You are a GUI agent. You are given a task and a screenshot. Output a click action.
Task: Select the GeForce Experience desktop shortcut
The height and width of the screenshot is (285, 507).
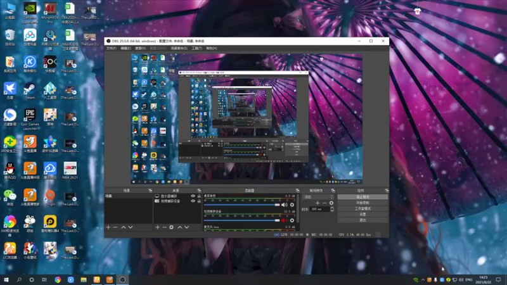tap(30, 13)
